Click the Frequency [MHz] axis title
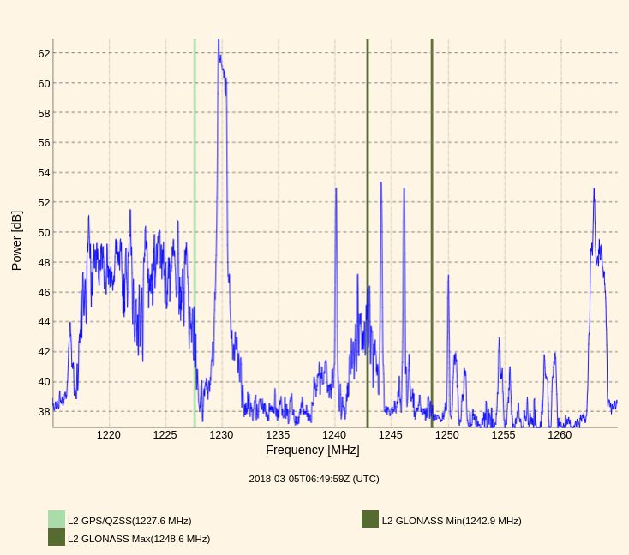 tap(313, 450)
